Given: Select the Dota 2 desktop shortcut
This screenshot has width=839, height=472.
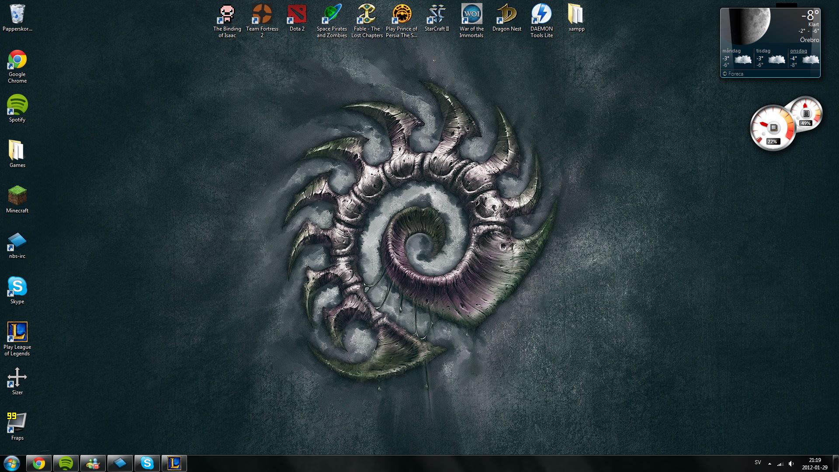Looking at the screenshot, I should [x=297, y=17].
